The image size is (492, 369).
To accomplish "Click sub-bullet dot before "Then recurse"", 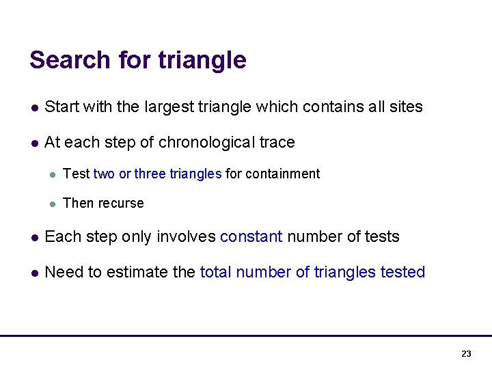I will tap(53, 204).
